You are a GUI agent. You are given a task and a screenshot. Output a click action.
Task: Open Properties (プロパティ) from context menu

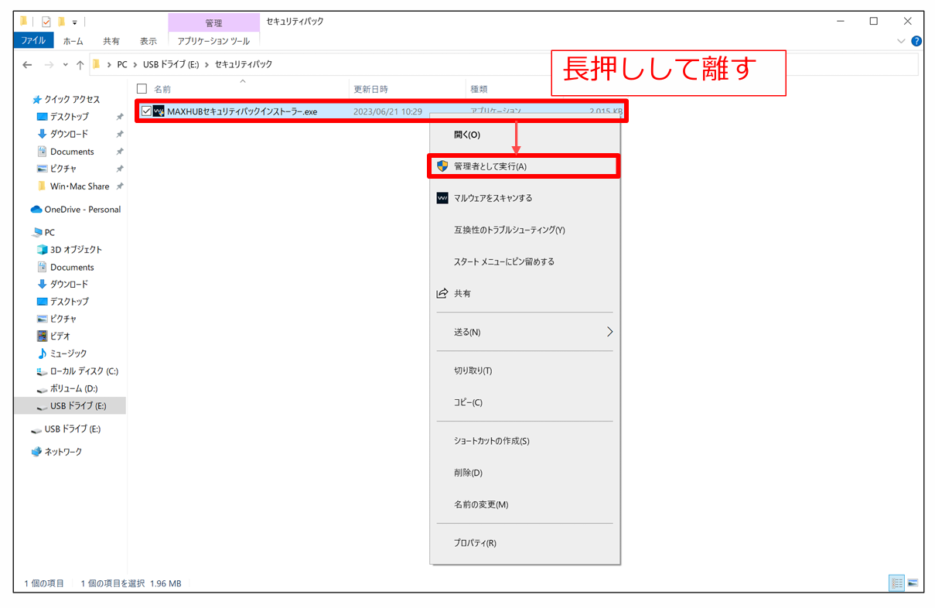(x=475, y=543)
